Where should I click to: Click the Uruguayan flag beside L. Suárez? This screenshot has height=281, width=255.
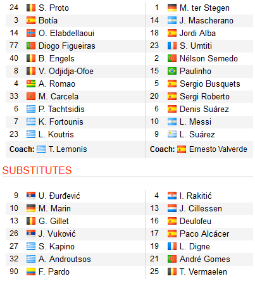point(172,134)
